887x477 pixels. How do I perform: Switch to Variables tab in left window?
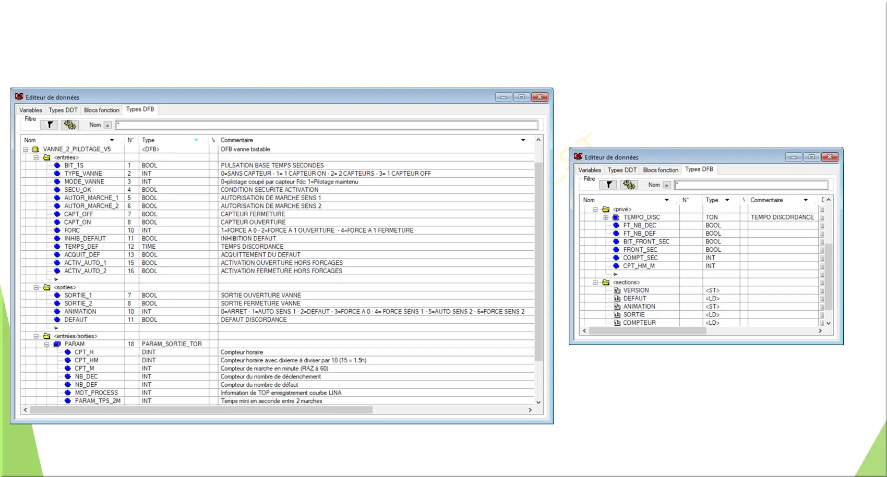coord(31,110)
